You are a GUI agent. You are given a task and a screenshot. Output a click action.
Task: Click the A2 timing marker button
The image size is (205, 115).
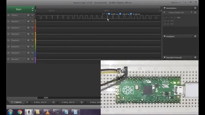point(171,18)
